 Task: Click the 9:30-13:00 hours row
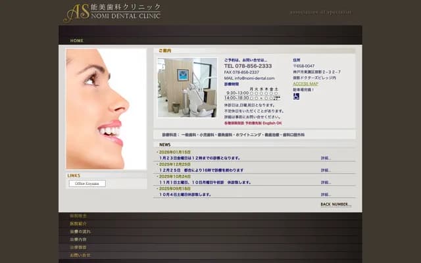(x=252, y=93)
